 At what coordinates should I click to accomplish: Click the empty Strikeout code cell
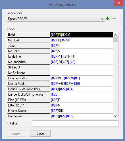click(82, 67)
